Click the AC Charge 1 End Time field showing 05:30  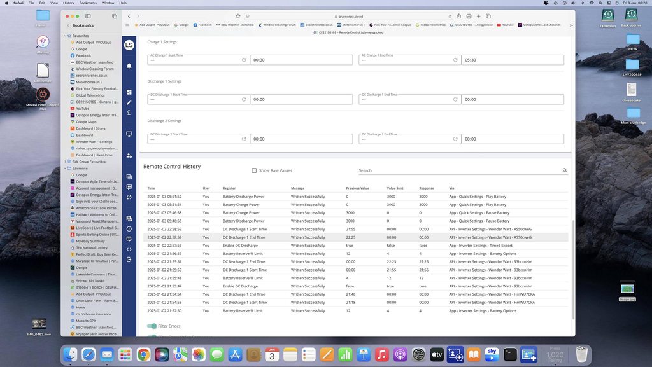513,60
